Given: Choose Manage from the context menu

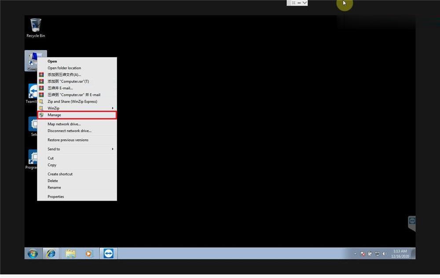Looking at the screenshot, I should pyautogui.click(x=77, y=115).
